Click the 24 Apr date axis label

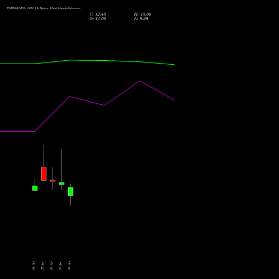[33, 266]
